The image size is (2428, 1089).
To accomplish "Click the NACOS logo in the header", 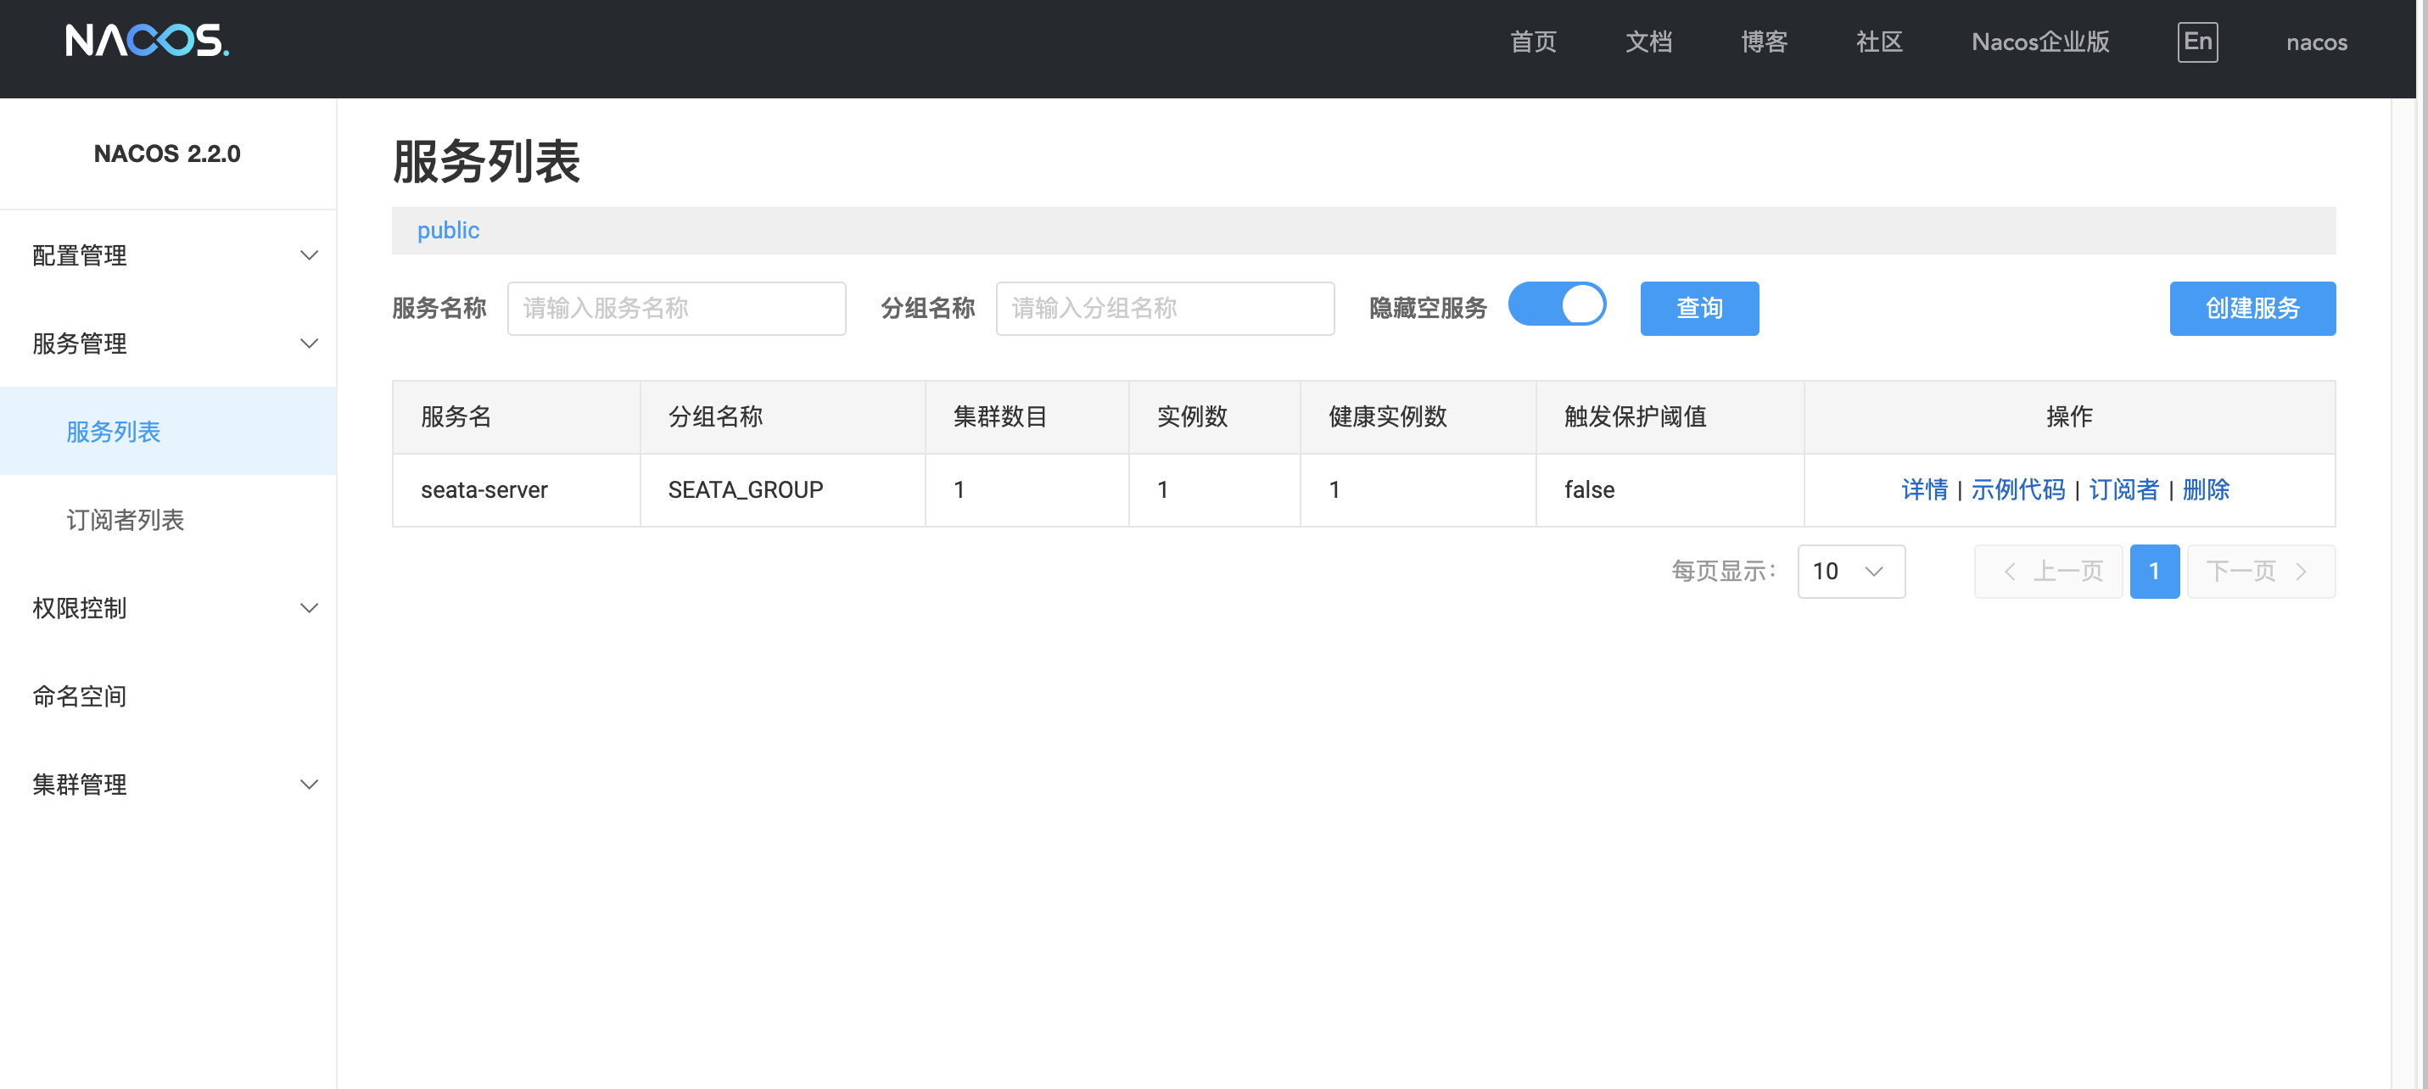I will coord(146,42).
